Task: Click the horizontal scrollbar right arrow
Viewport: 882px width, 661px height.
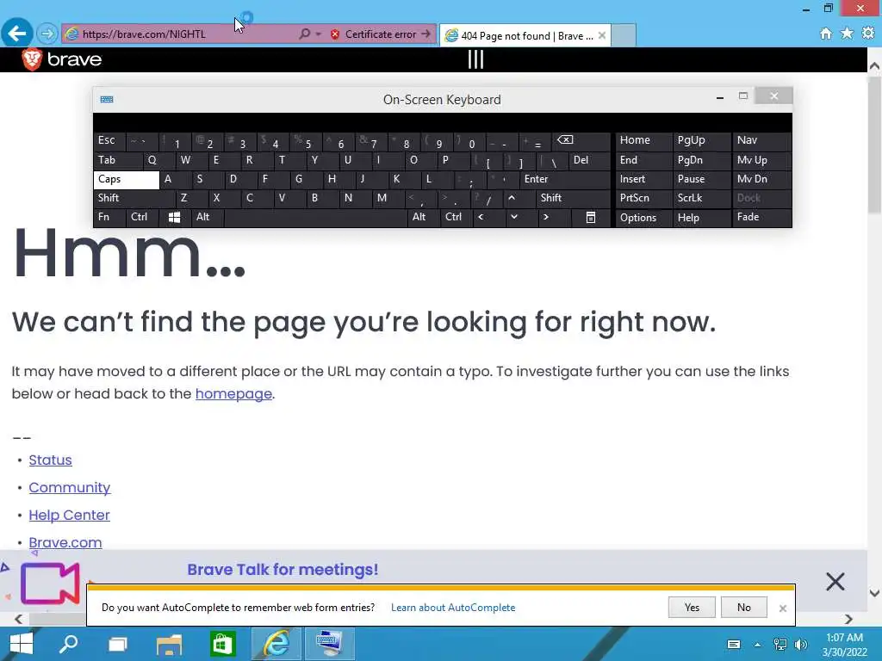Action: (x=848, y=619)
